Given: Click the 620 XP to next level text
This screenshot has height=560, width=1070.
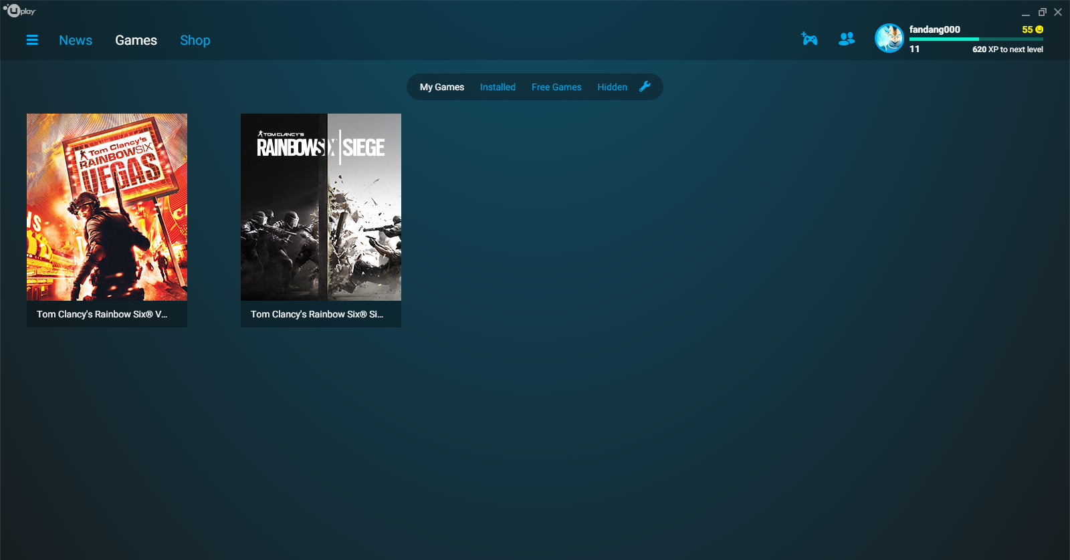Looking at the screenshot, I should (x=1008, y=49).
